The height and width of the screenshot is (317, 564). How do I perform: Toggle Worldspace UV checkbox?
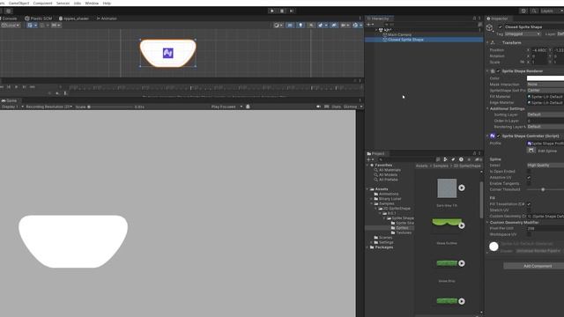(529, 234)
